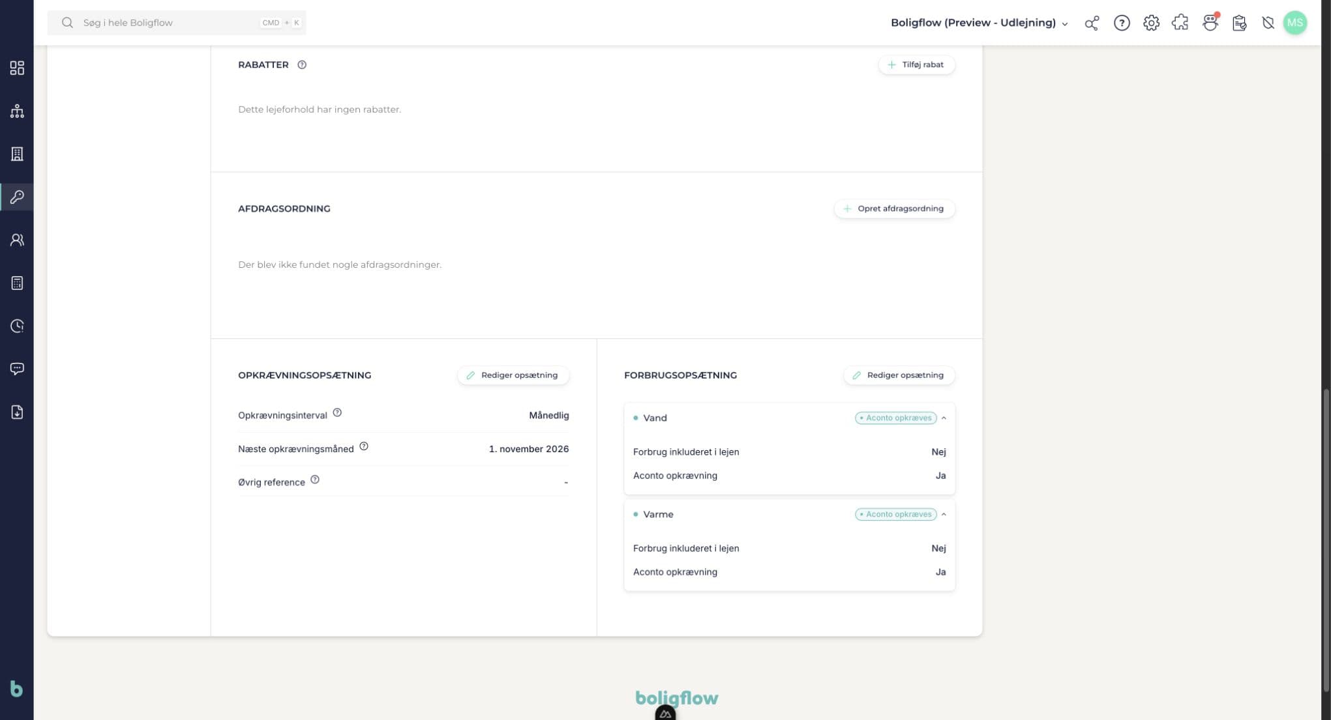This screenshot has height=720, width=1331.
Task: Open the tenants people sidebar icon
Action: coord(17,240)
